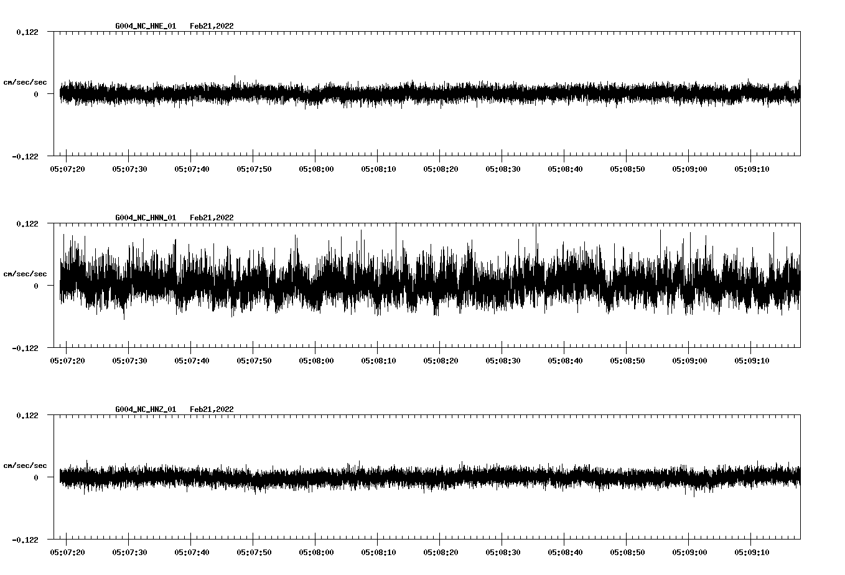Select 05:09:00 time label under HNZ plot

pyautogui.click(x=689, y=552)
